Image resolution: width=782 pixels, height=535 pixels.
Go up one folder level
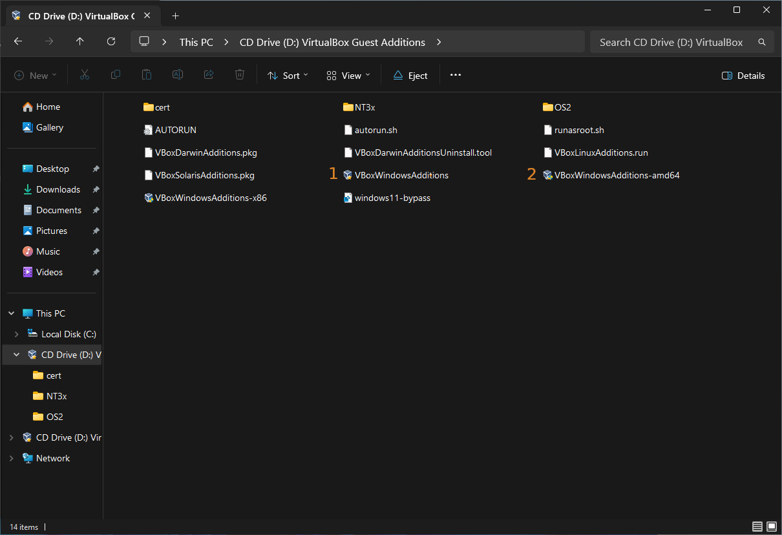(x=80, y=41)
